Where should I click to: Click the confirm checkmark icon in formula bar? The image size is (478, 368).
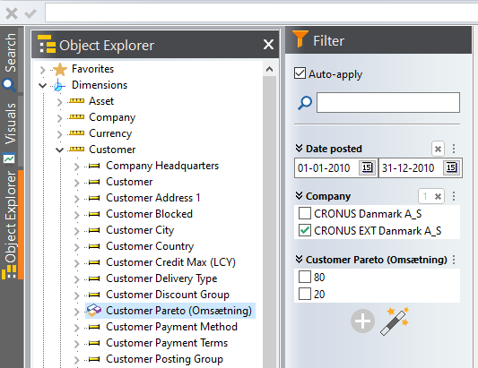click(30, 13)
